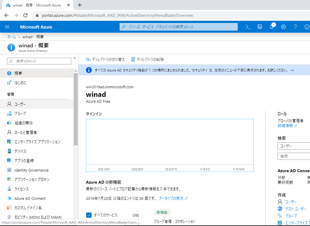Open the ユーザー item in the left menu

37,104
